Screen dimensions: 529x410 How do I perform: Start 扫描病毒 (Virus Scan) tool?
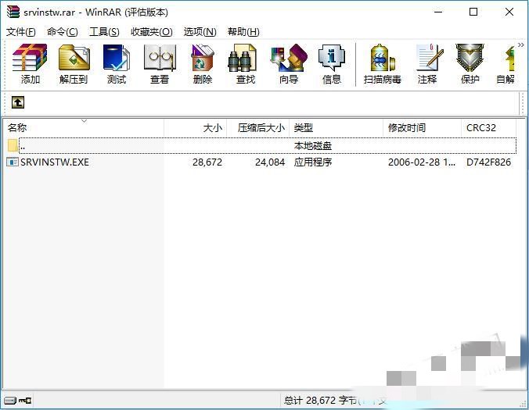click(x=383, y=64)
